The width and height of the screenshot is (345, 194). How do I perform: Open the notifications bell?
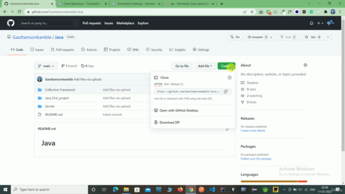[312, 23]
